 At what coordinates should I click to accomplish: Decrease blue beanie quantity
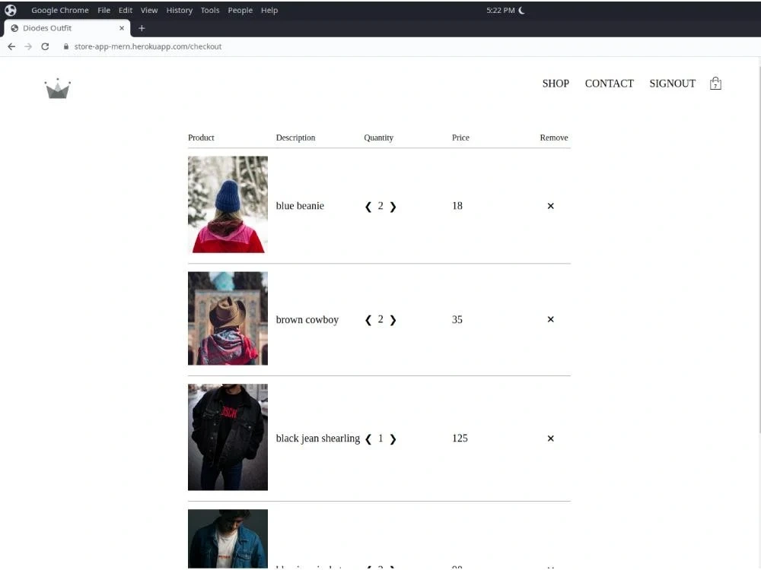[368, 207]
